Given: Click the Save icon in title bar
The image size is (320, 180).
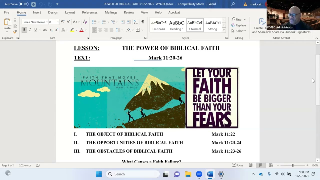Looking at the screenshot, I should pyautogui.click(x=33, y=4).
